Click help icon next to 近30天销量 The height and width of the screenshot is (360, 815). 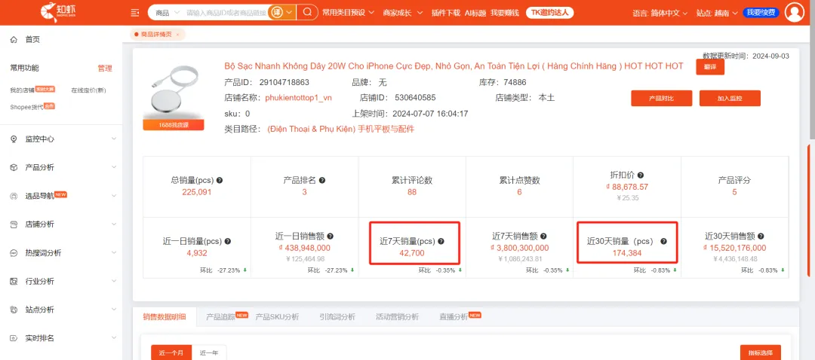point(663,242)
